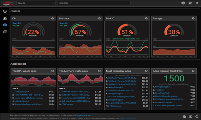The width and height of the screenshot is (201, 120).
Task: Click help icon on CPU panel
Action: click(x=52, y=18)
